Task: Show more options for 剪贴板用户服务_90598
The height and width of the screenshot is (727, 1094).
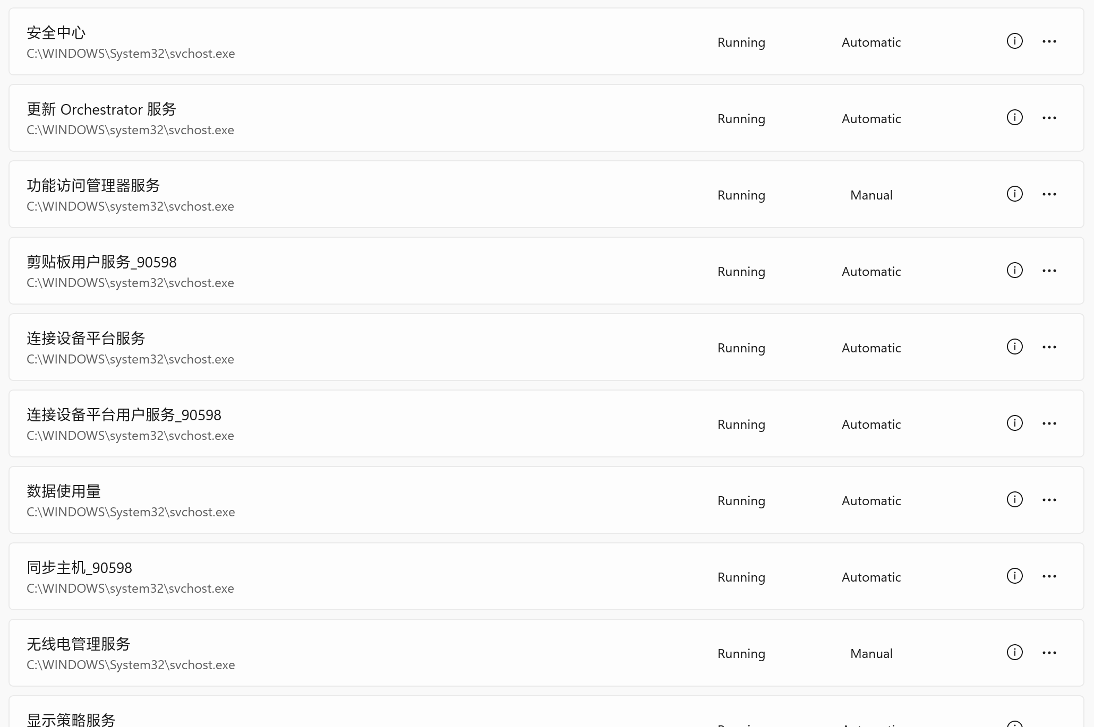Action: 1049,271
